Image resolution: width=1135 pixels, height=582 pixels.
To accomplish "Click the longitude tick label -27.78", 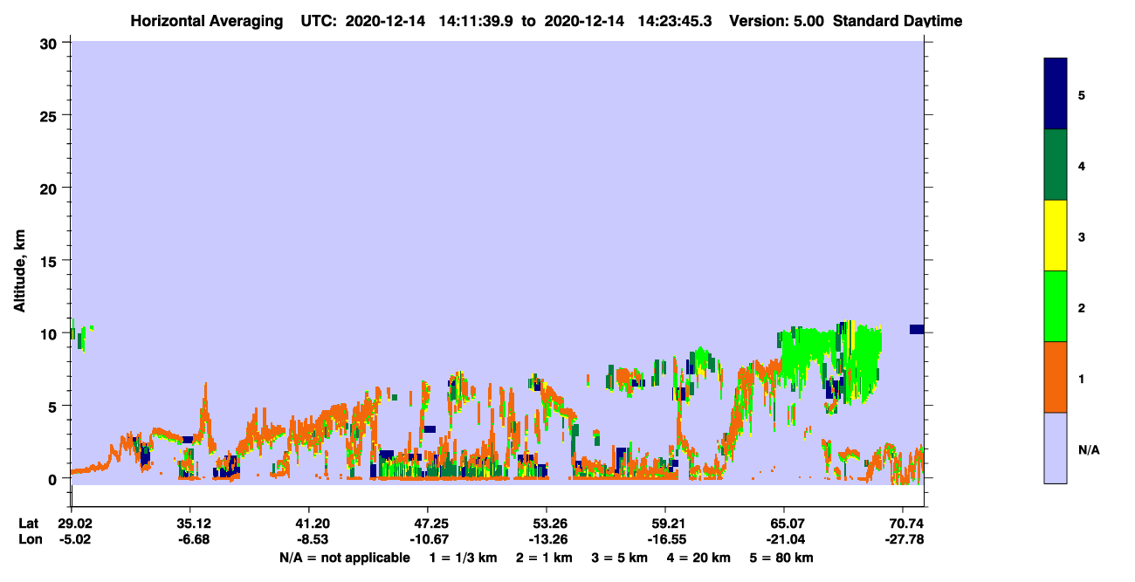I will click(x=904, y=539).
